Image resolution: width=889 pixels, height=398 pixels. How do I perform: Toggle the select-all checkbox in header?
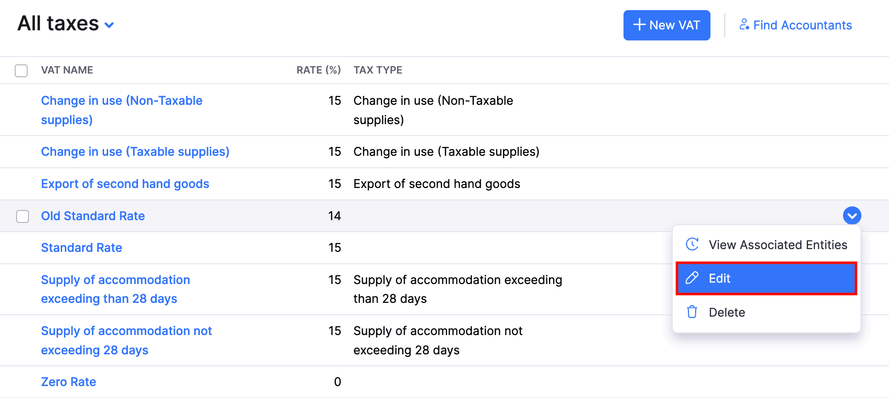(x=21, y=70)
